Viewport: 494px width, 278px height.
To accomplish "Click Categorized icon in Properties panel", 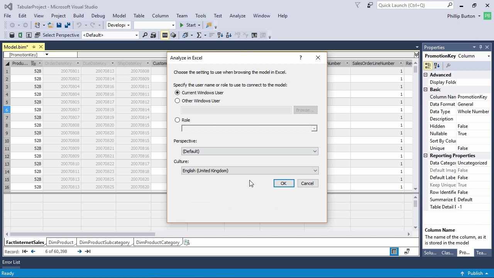I will pyautogui.click(x=428, y=66).
